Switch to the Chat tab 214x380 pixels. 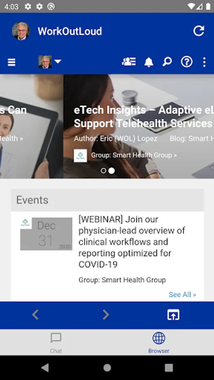(56, 343)
